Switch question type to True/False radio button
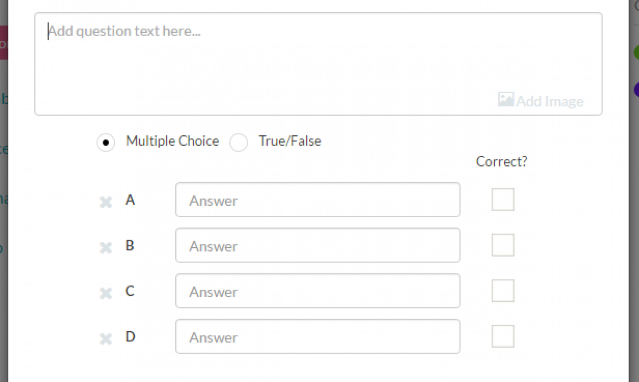This screenshot has height=382, width=639. click(239, 143)
